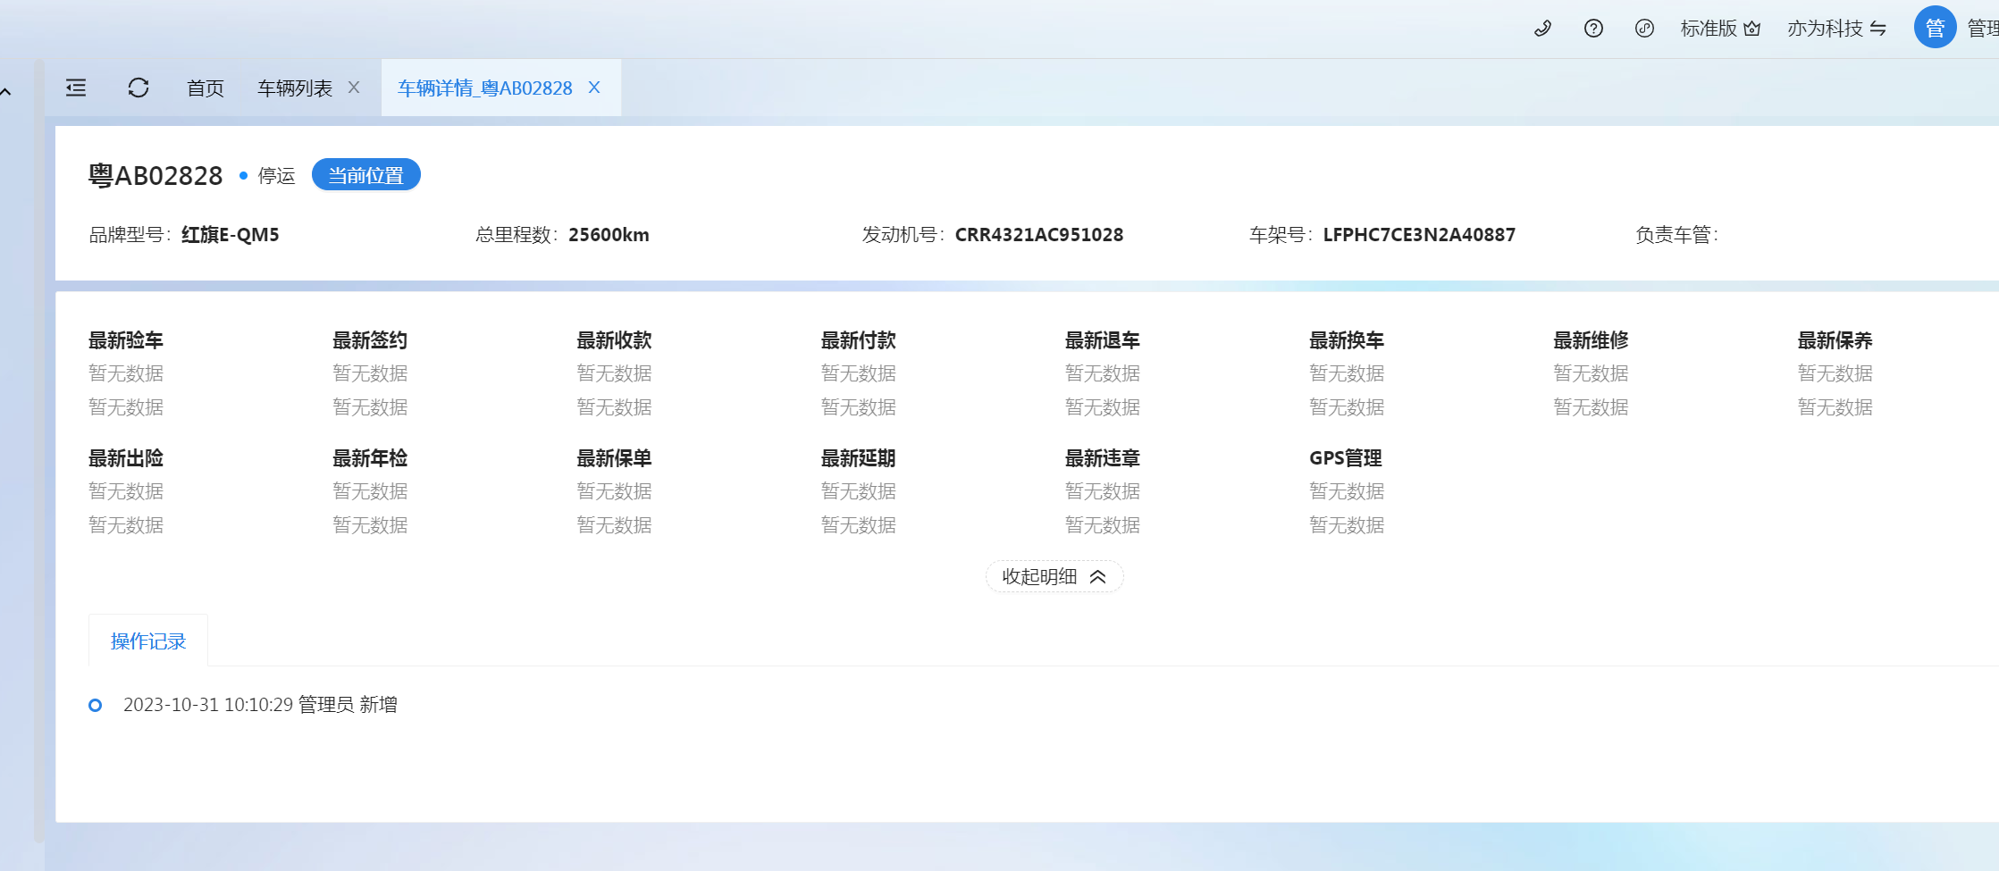The height and width of the screenshot is (871, 1999).
Task: Switch to the 车辆列表 tab
Action: (x=295, y=88)
